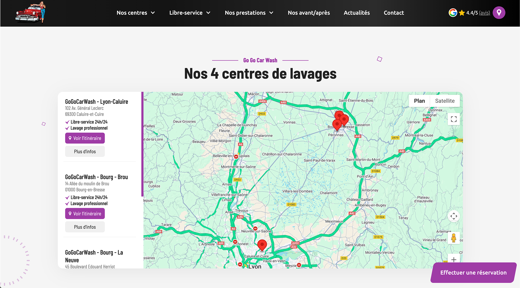Zoom in on the map with plus button
520x288 pixels.
tap(453, 260)
